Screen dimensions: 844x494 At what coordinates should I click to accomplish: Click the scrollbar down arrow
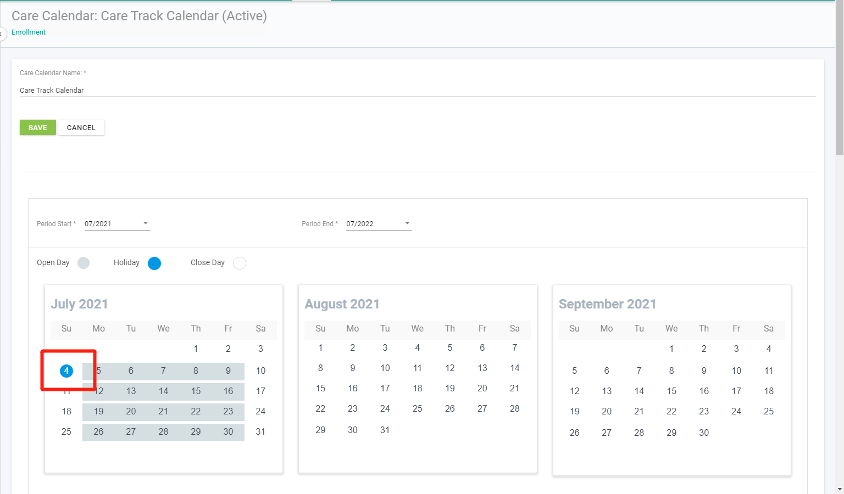coord(840,489)
